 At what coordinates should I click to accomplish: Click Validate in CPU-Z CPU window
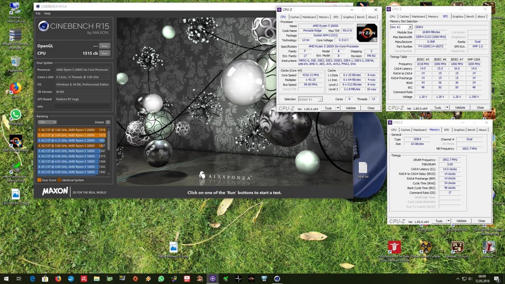[x=351, y=108]
